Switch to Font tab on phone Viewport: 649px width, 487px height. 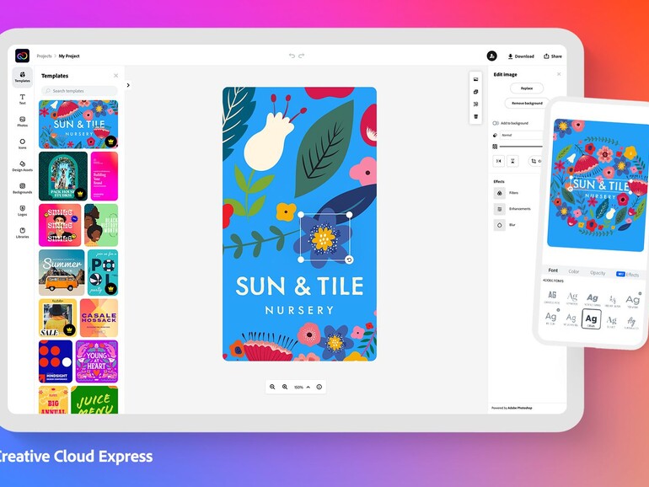pos(553,270)
